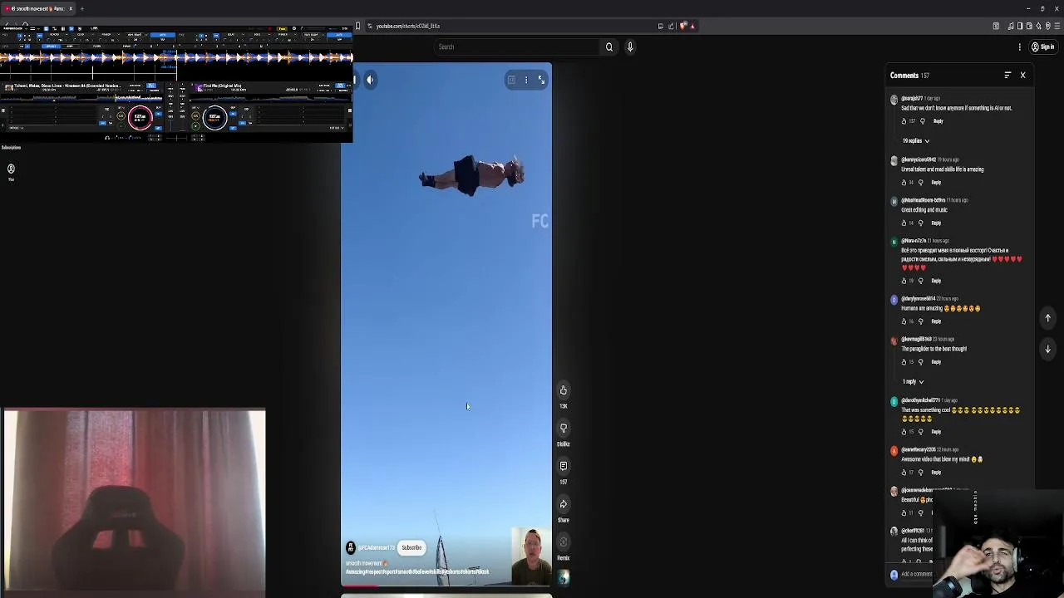Click the left deck red jog wheel

pos(140,117)
